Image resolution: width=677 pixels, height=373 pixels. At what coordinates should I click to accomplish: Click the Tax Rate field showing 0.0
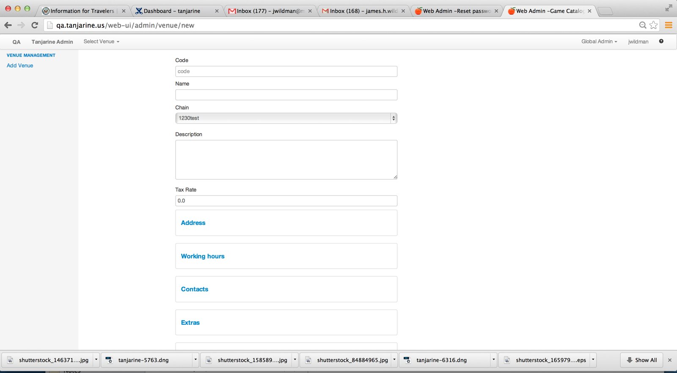tap(286, 201)
